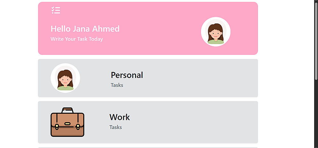
Task: Open the profile avatar in the pink banner
Action: pos(216,32)
